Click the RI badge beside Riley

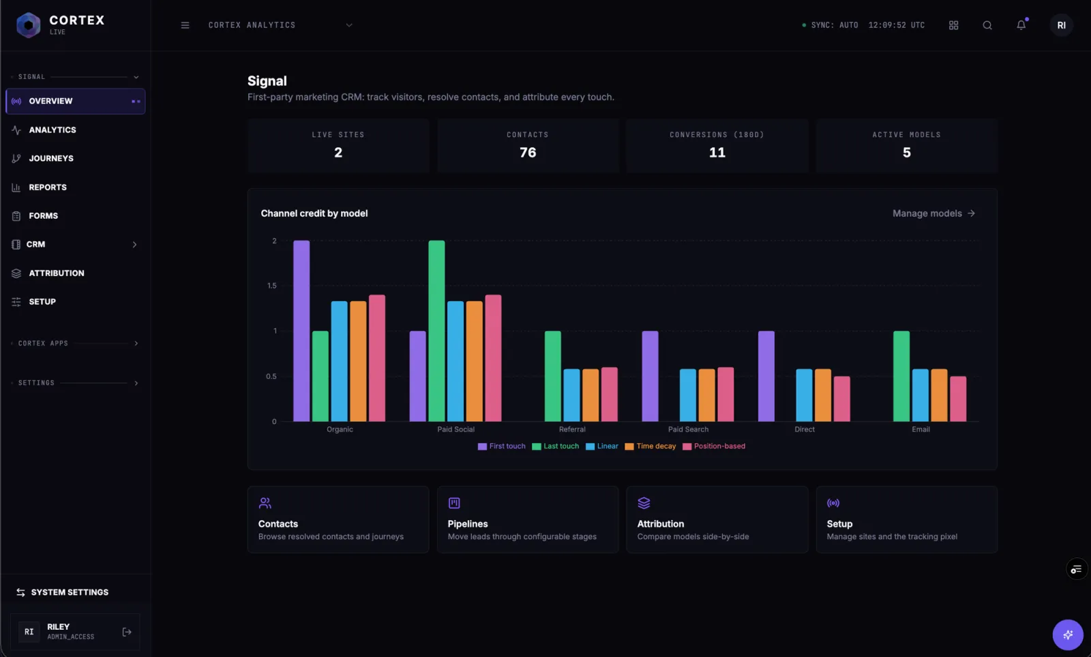[29, 632]
